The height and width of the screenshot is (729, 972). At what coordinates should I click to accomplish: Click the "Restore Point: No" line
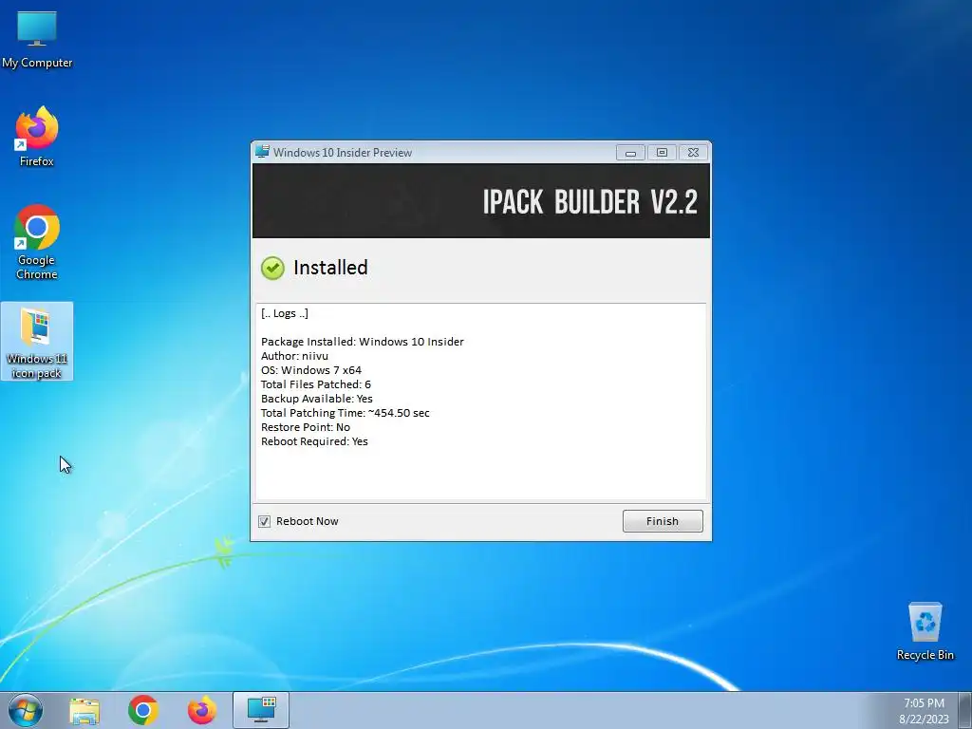306,427
